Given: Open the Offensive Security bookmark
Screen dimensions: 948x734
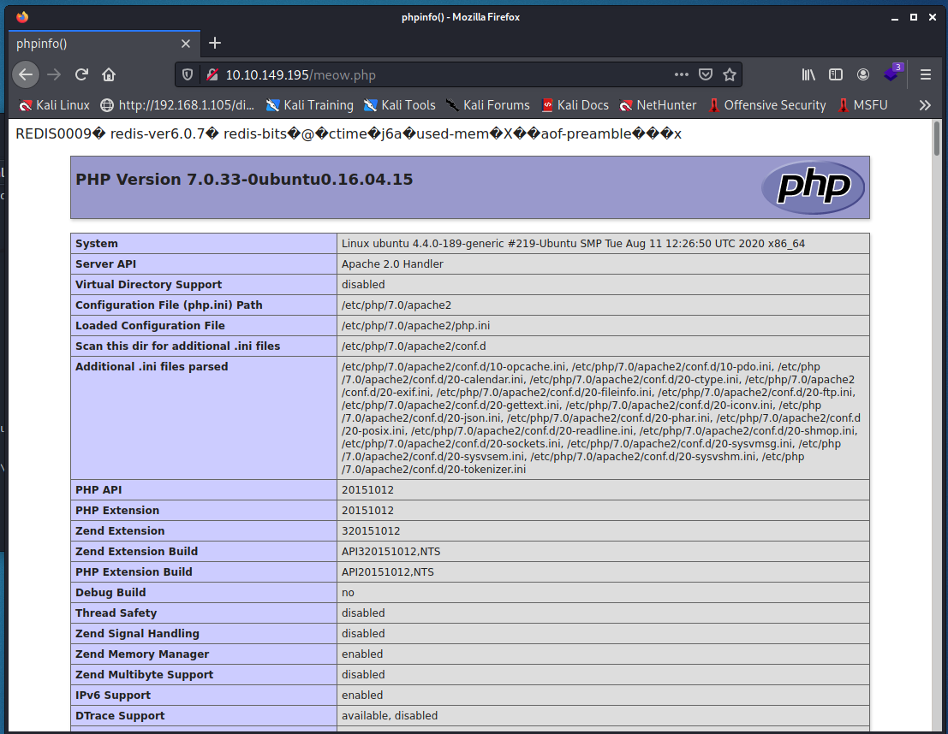Looking at the screenshot, I should (766, 105).
